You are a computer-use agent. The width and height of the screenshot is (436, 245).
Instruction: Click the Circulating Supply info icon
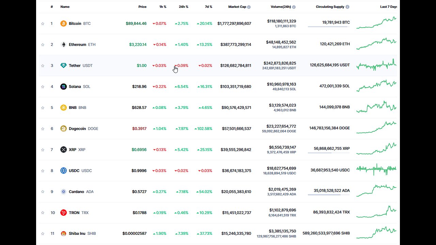click(x=347, y=7)
